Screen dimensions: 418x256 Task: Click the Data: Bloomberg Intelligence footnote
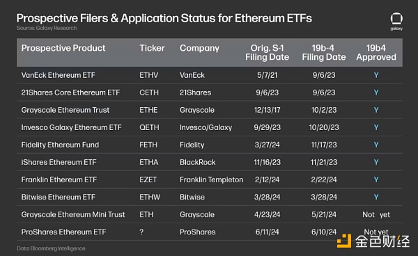pos(51,248)
